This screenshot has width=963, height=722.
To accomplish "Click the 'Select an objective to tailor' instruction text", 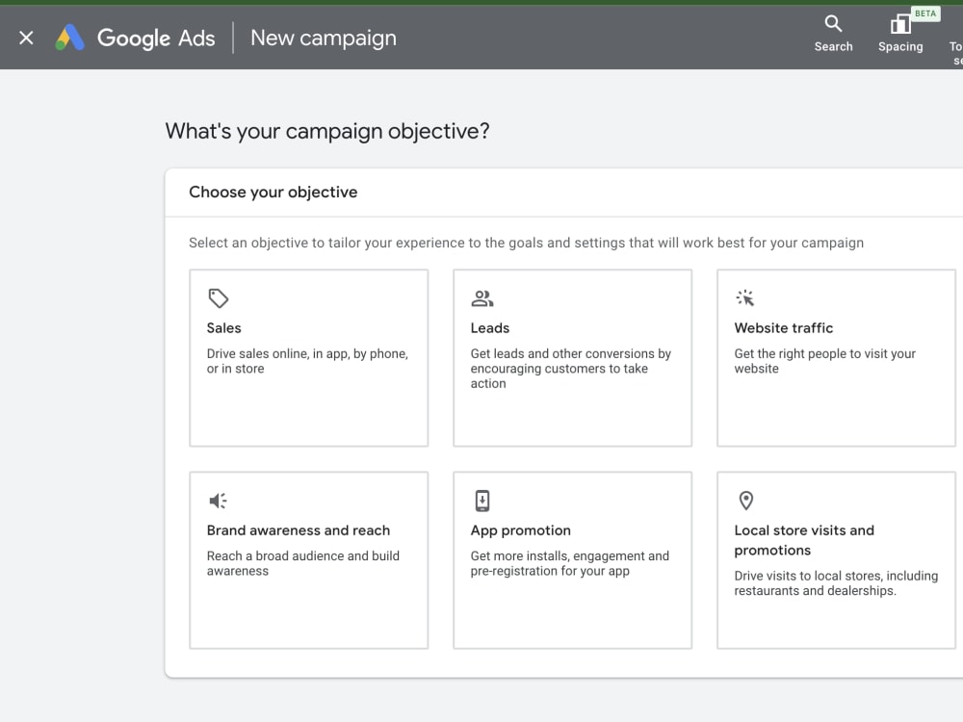I will [526, 243].
